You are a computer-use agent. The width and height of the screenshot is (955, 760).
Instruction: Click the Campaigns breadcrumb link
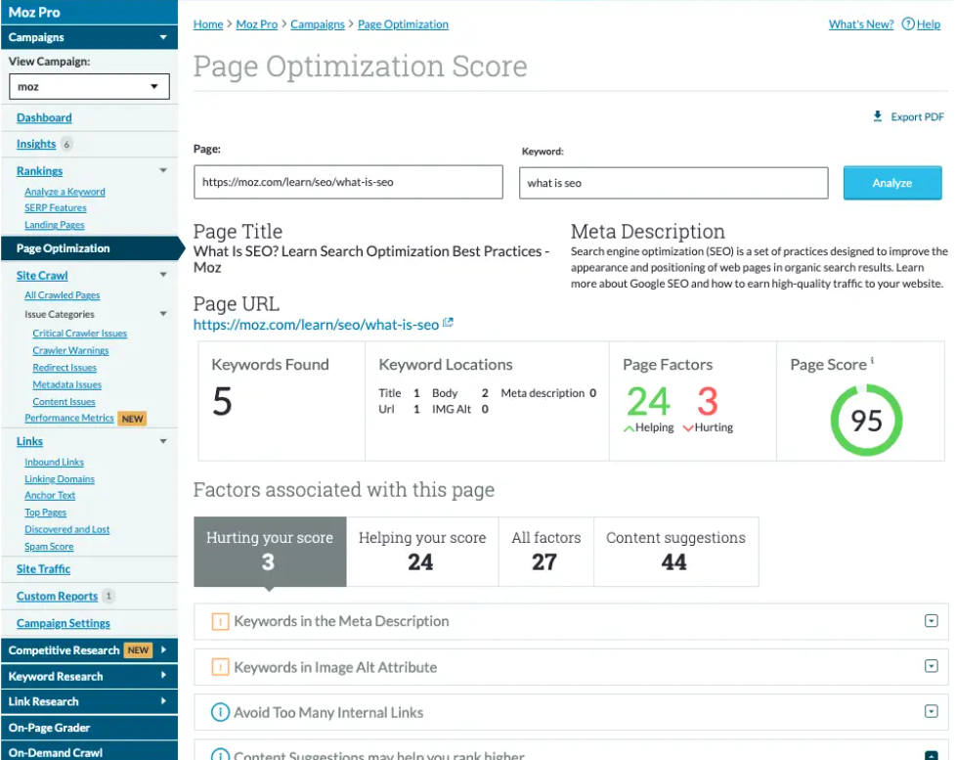click(318, 24)
